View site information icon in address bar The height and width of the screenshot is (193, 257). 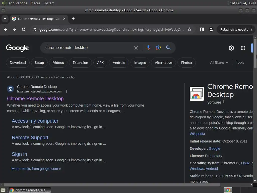pyautogui.click(x=34, y=29)
